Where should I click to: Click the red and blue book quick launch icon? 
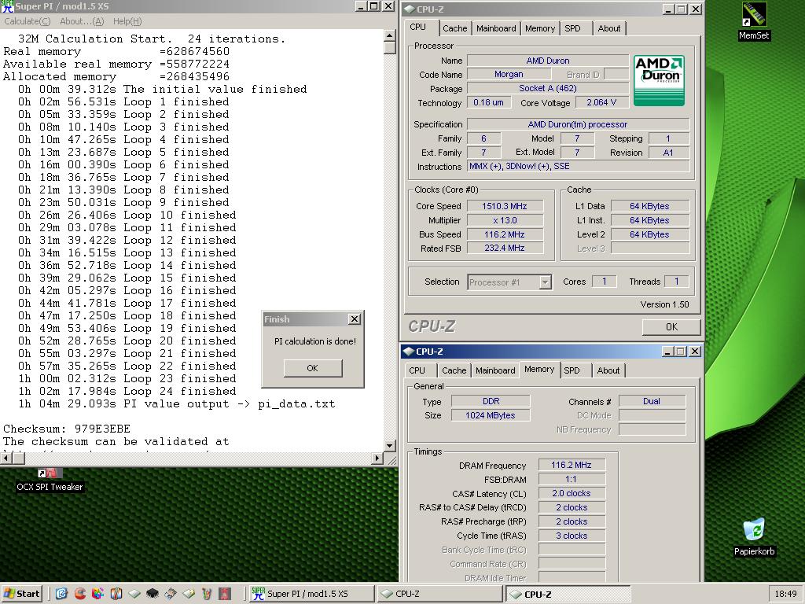point(116,594)
